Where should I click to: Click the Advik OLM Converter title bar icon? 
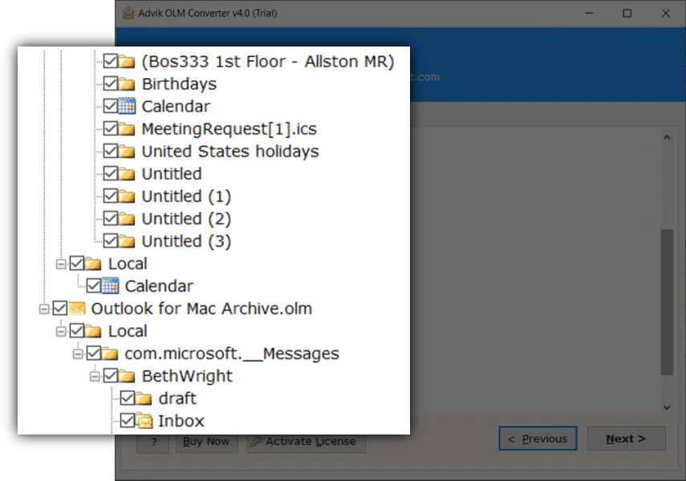coord(128,13)
